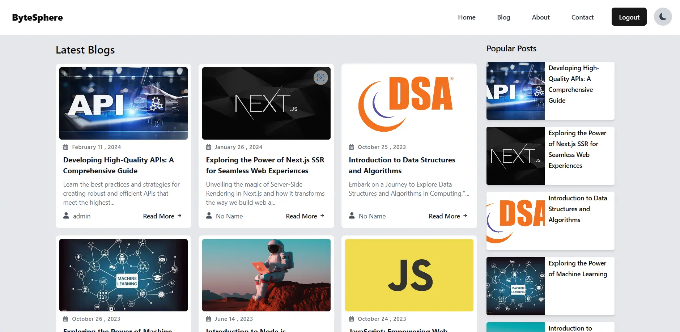This screenshot has height=332, width=680.
Task: Click the user icon next to admin
Action: (66, 216)
